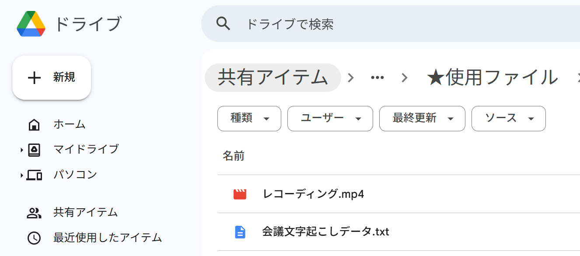This screenshot has height=256, width=580.
Task: Show hidden breadcrumb folders via ellipsis
Action: [x=377, y=77]
